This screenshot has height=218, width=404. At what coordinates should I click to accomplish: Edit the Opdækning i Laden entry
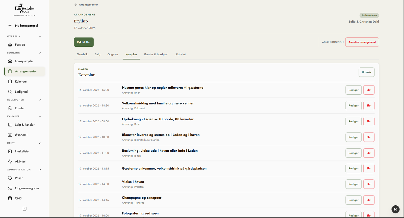353,121
